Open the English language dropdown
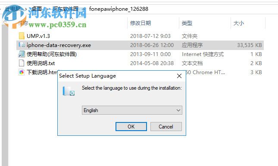The height and width of the screenshot is (166, 278). (x=132, y=110)
